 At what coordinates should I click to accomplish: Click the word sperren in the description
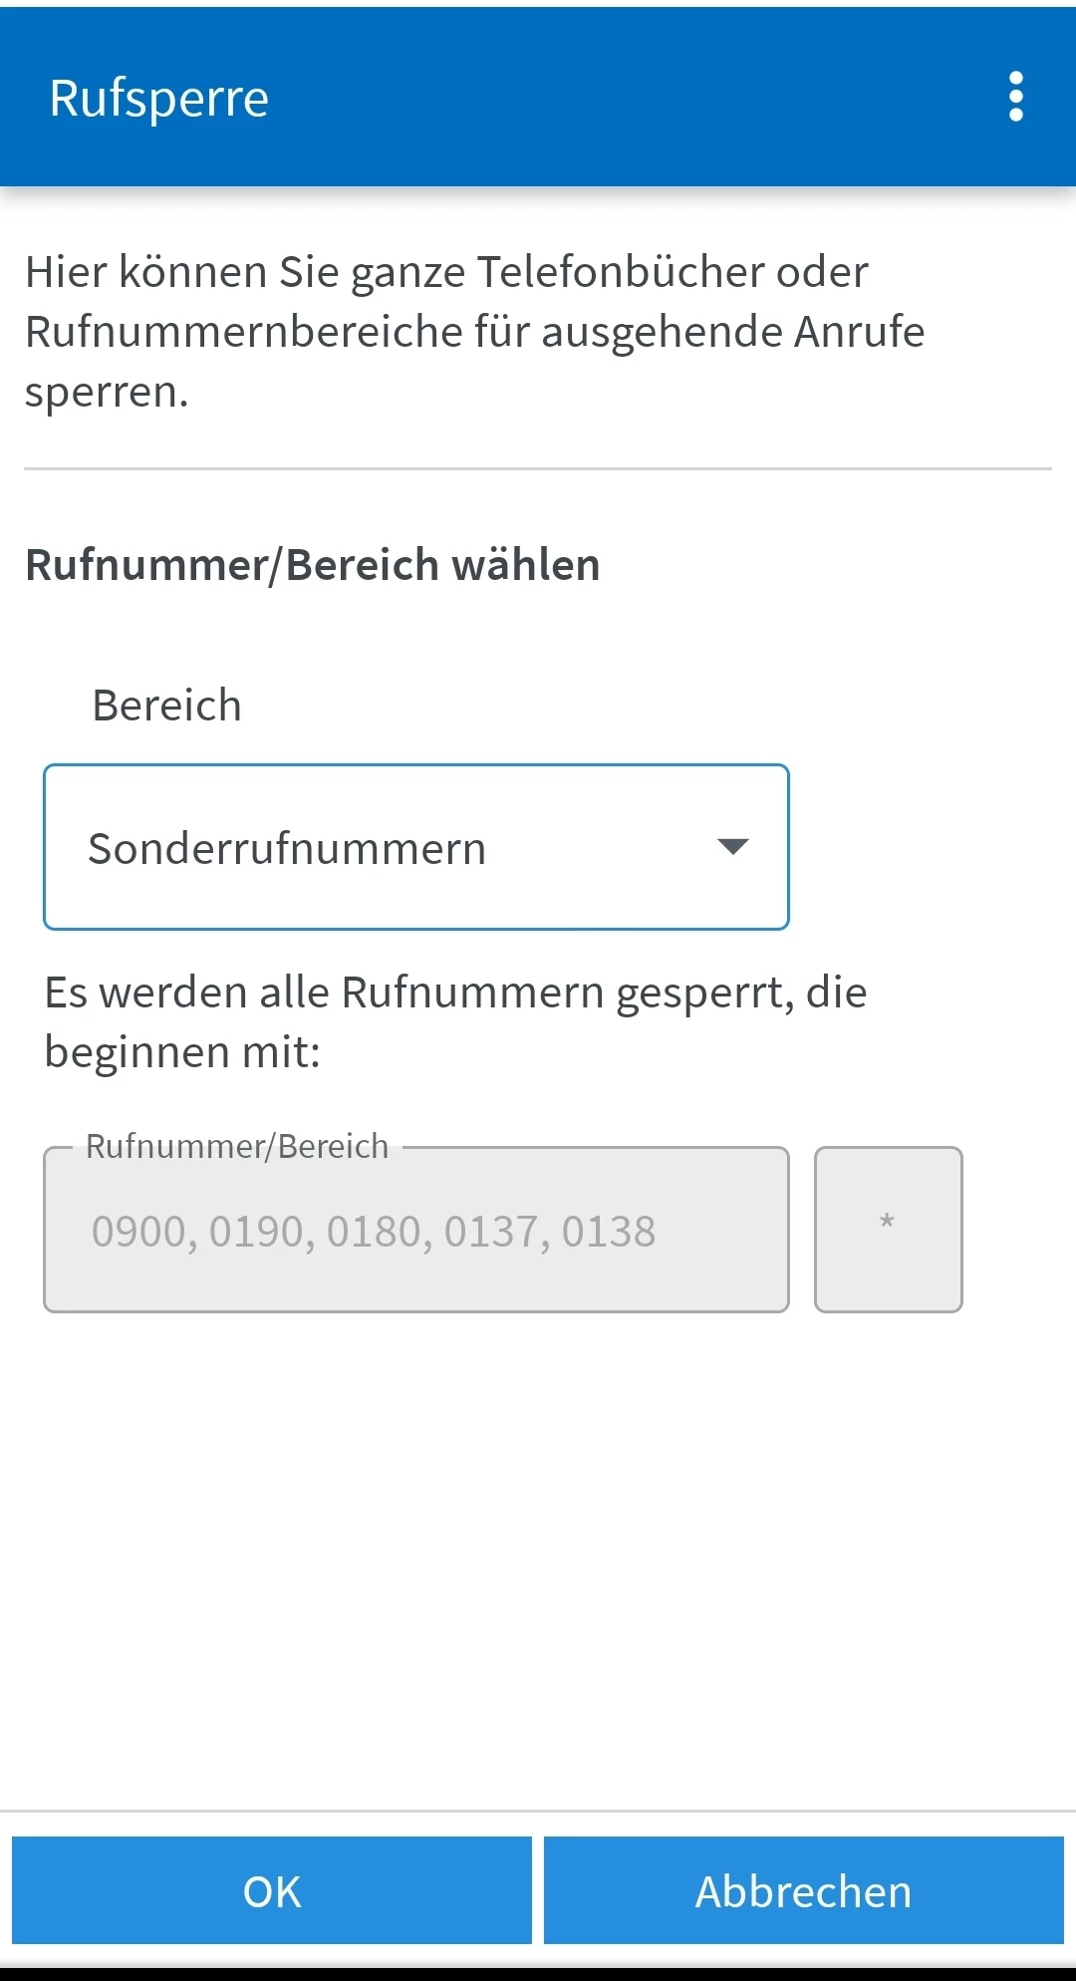coord(107,392)
